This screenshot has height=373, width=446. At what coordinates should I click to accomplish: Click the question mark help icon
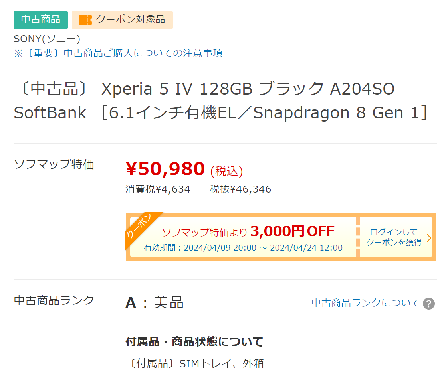tap(429, 304)
